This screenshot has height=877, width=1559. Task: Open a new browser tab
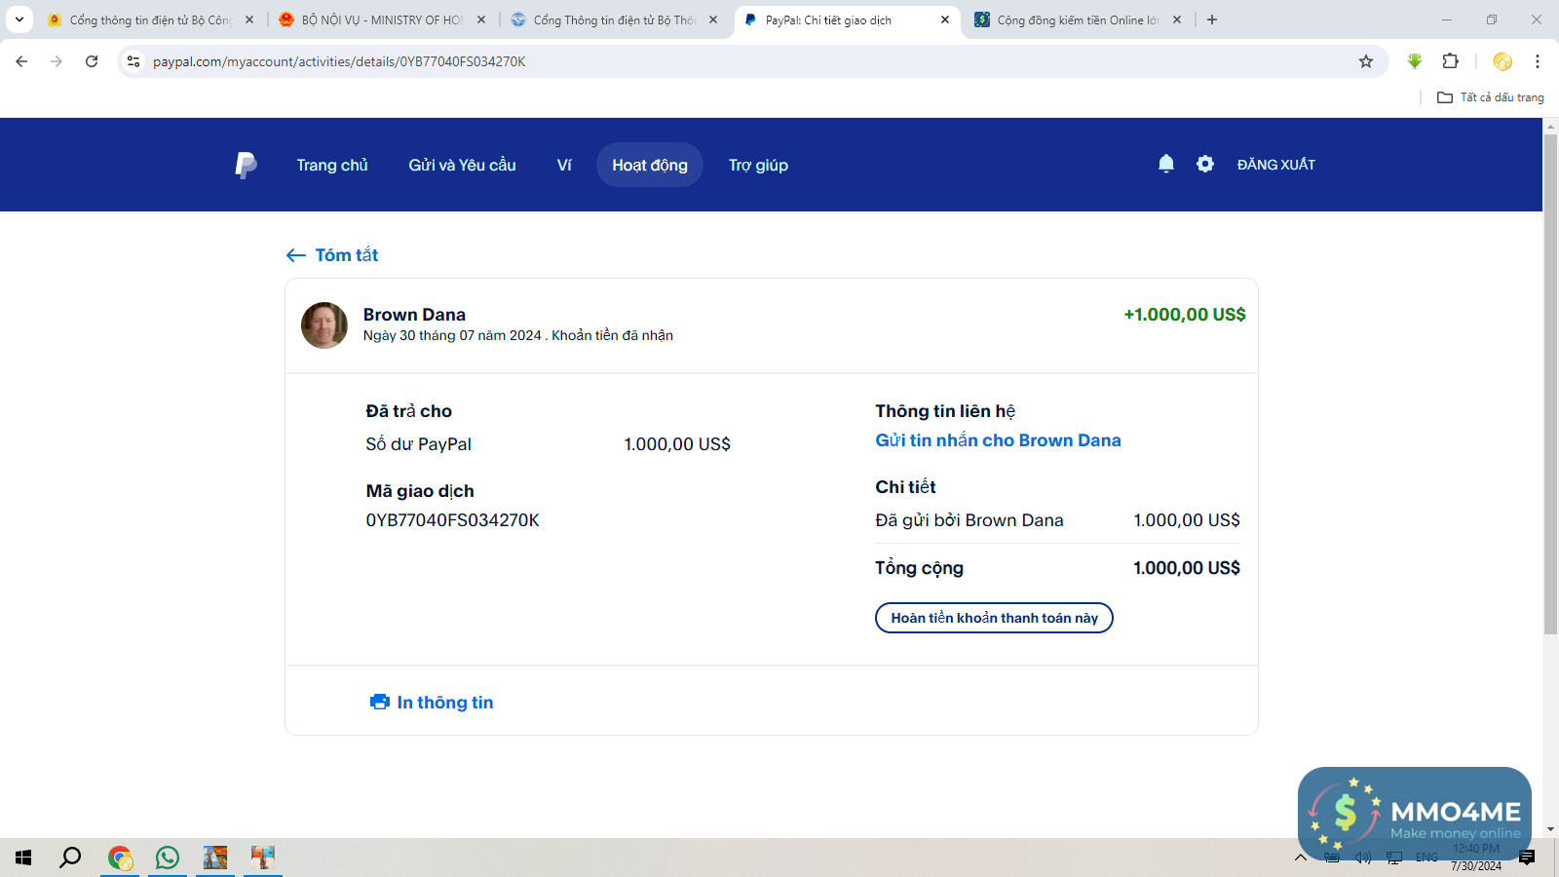point(1212,19)
